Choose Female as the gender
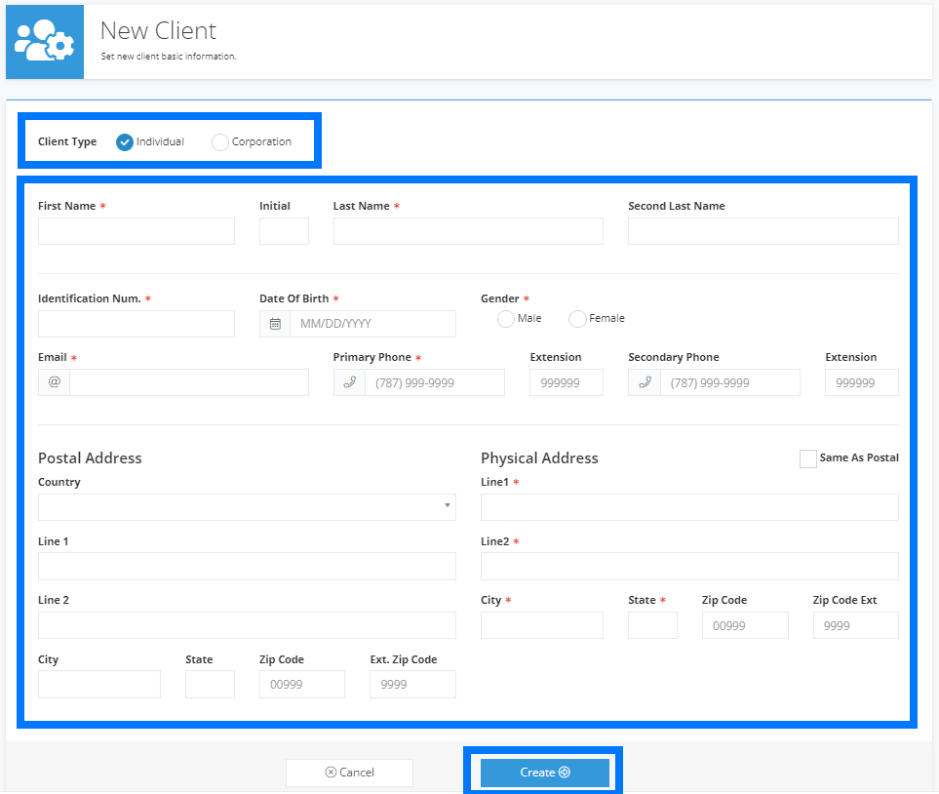The width and height of the screenshot is (939, 794). coord(576,318)
